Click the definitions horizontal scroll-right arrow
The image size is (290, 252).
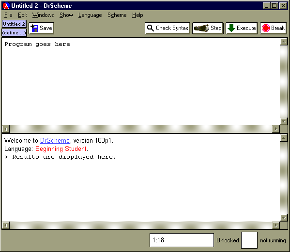[276, 129]
